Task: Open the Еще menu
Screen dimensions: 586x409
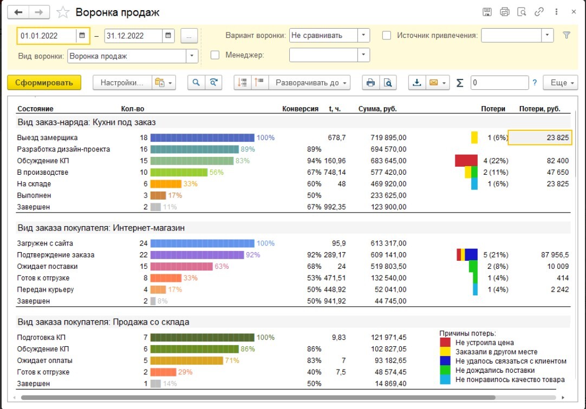Action: coord(561,83)
